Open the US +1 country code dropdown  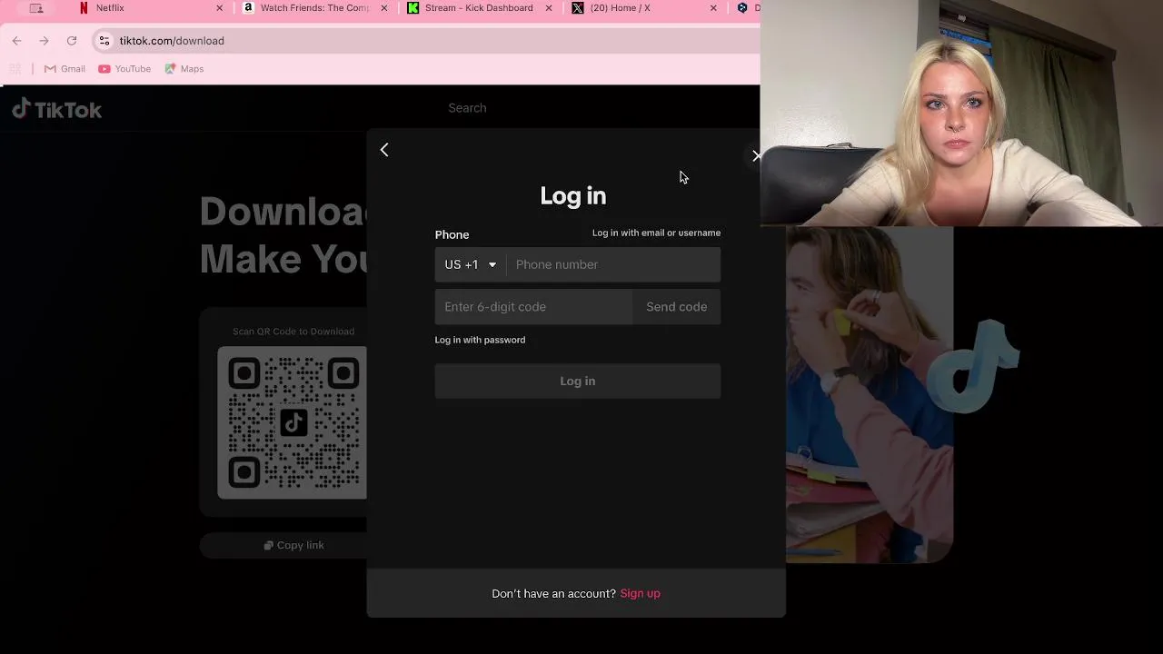pyautogui.click(x=470, y=264)
